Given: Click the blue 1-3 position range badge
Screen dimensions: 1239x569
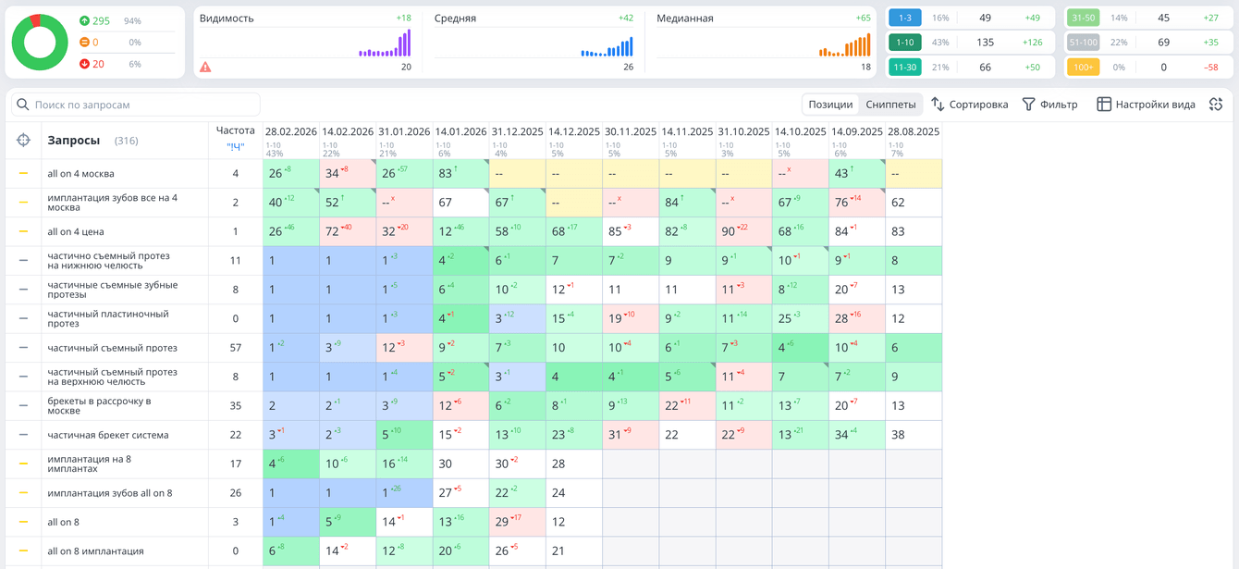Looking at the screenshot, I should point(904,18).
